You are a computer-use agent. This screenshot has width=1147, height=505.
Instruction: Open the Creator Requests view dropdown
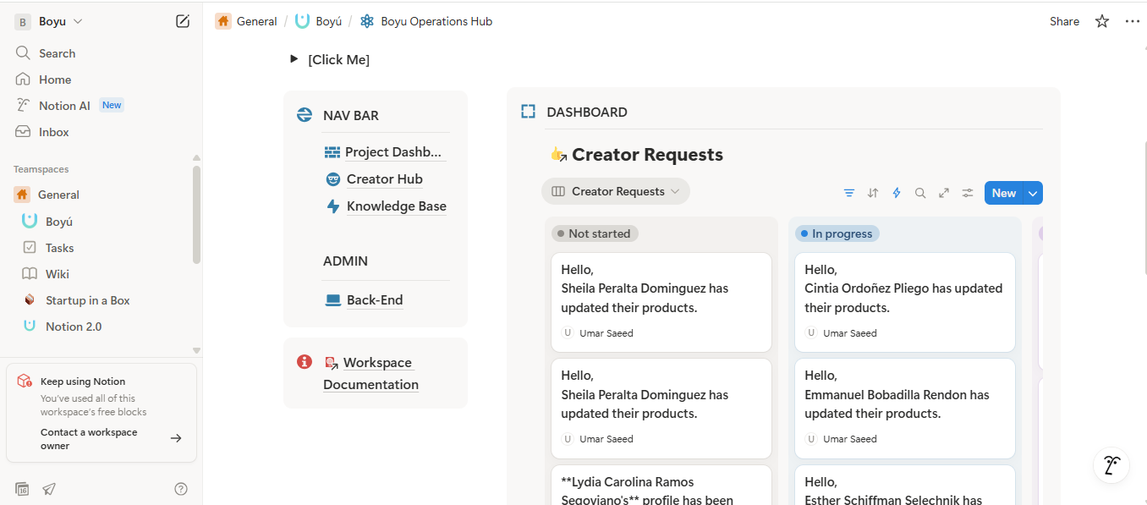coord(615,191)
